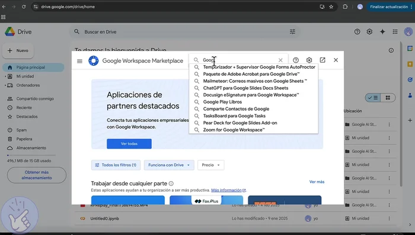
Task: Close the Marketplace dialog
Action: coord(336,60)
